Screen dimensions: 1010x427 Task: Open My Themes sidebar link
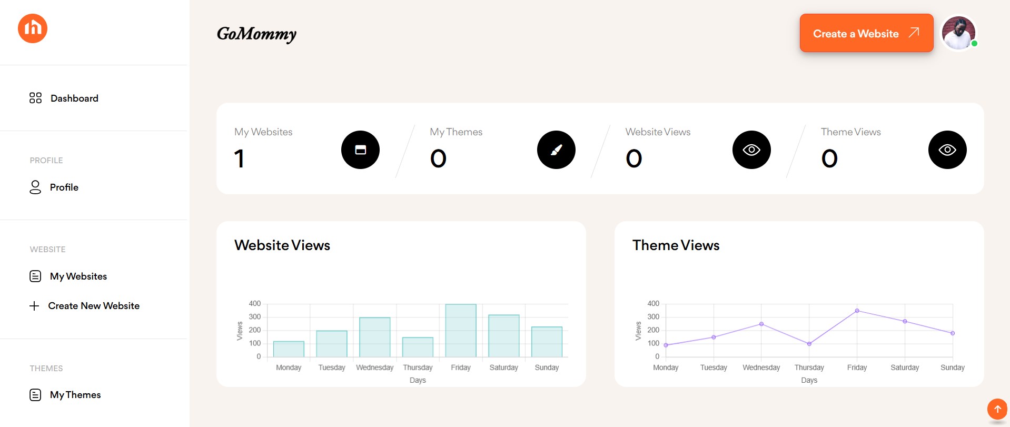(x=75, y=395)
